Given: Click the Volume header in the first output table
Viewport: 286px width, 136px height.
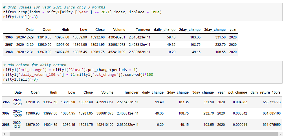Looking at the screenshot, I should pyautogui.click(x=119, y=30).
